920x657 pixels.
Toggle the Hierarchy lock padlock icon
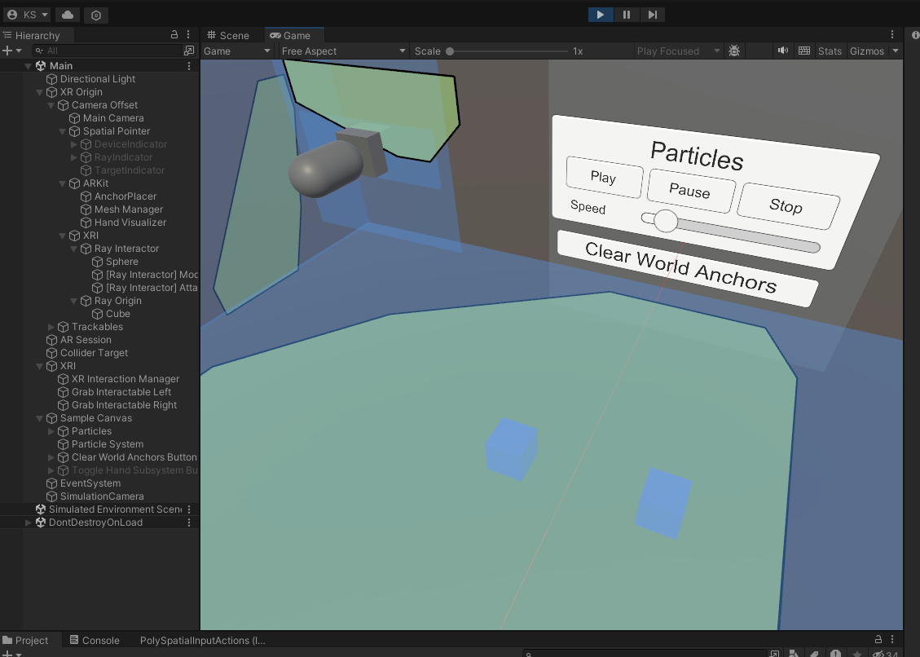click(x=174, y=34)
